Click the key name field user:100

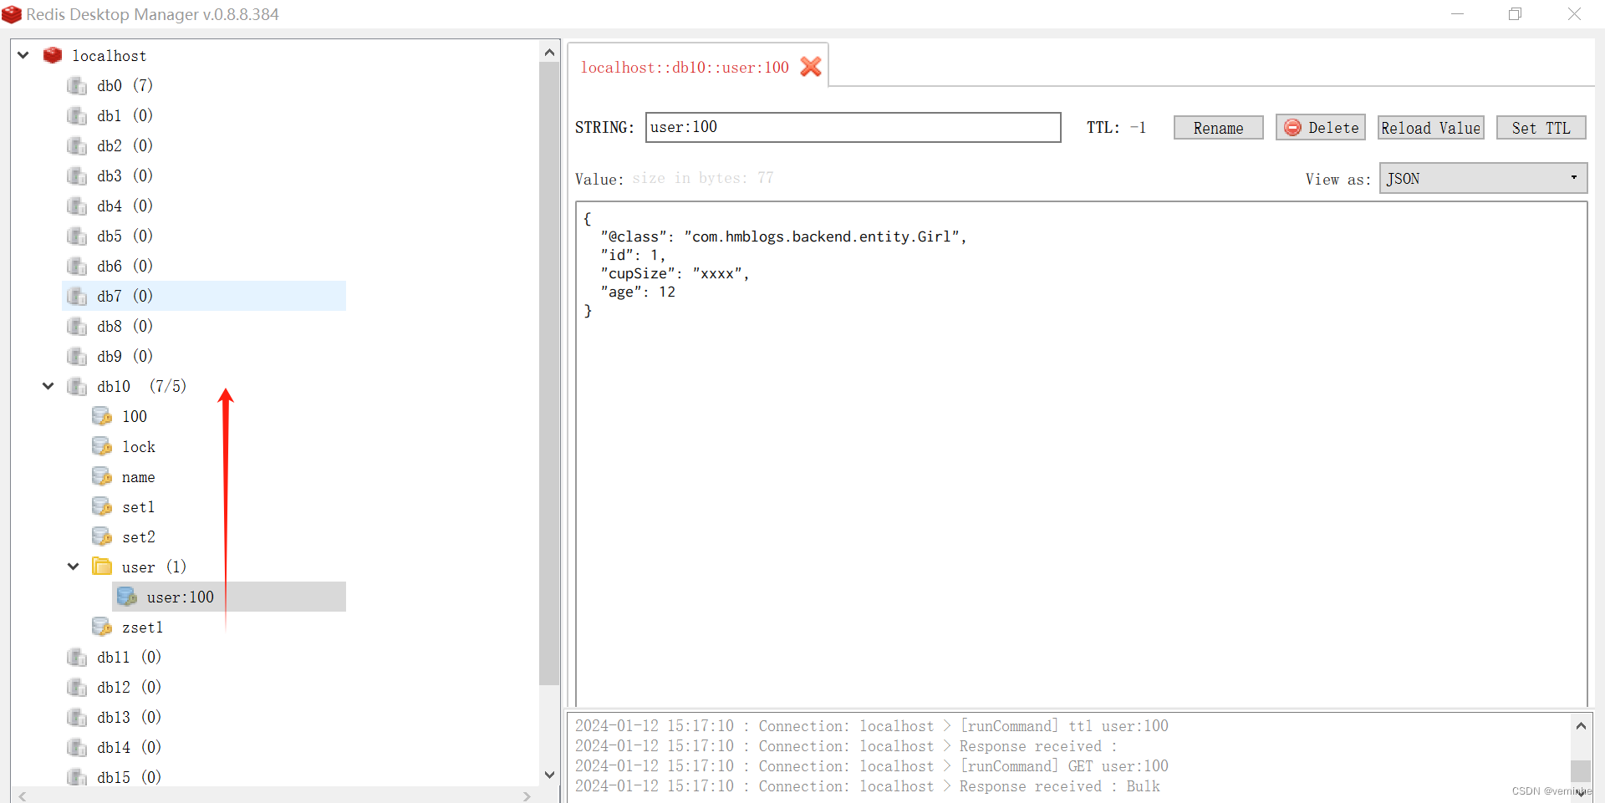coord(853,127)
